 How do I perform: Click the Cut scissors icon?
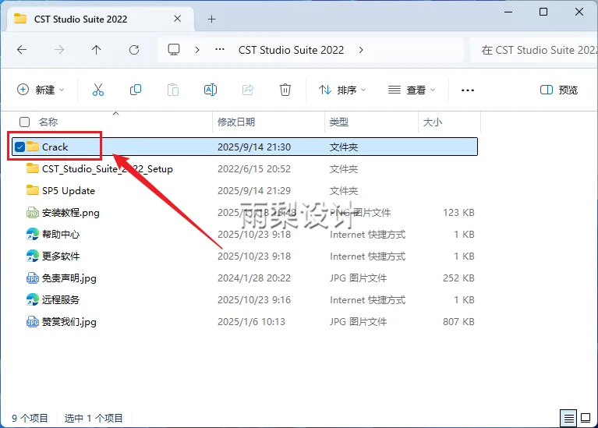coord(98,90)
